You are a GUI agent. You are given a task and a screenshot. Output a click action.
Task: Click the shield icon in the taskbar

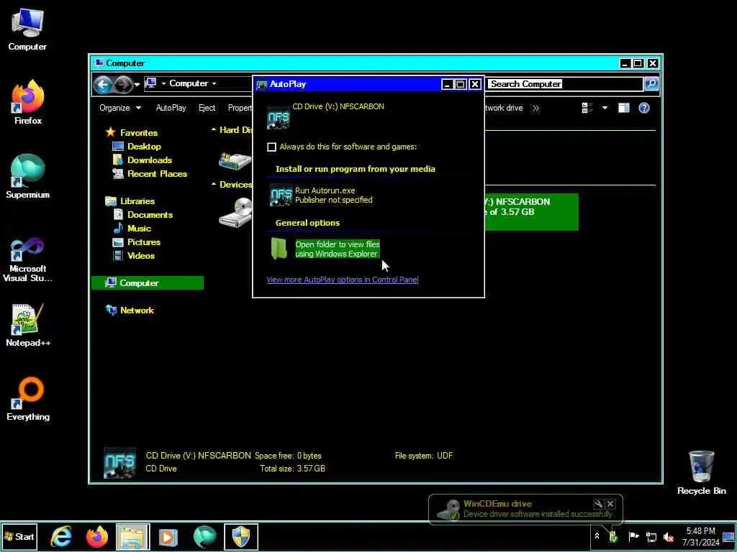240,537
